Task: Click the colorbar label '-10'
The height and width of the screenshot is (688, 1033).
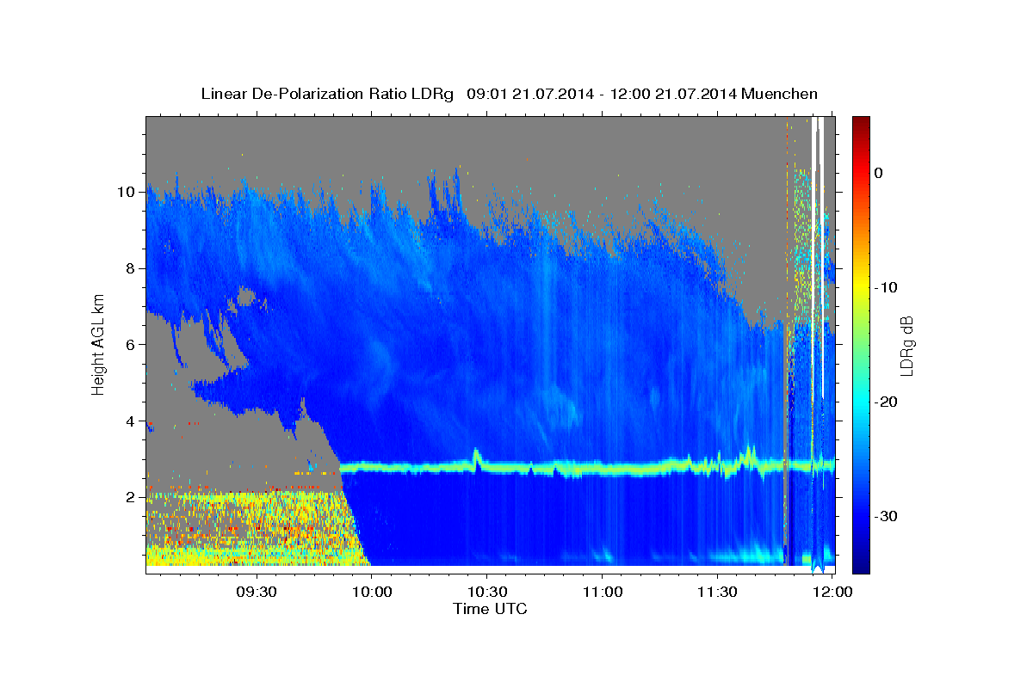Action: [888, 287]
